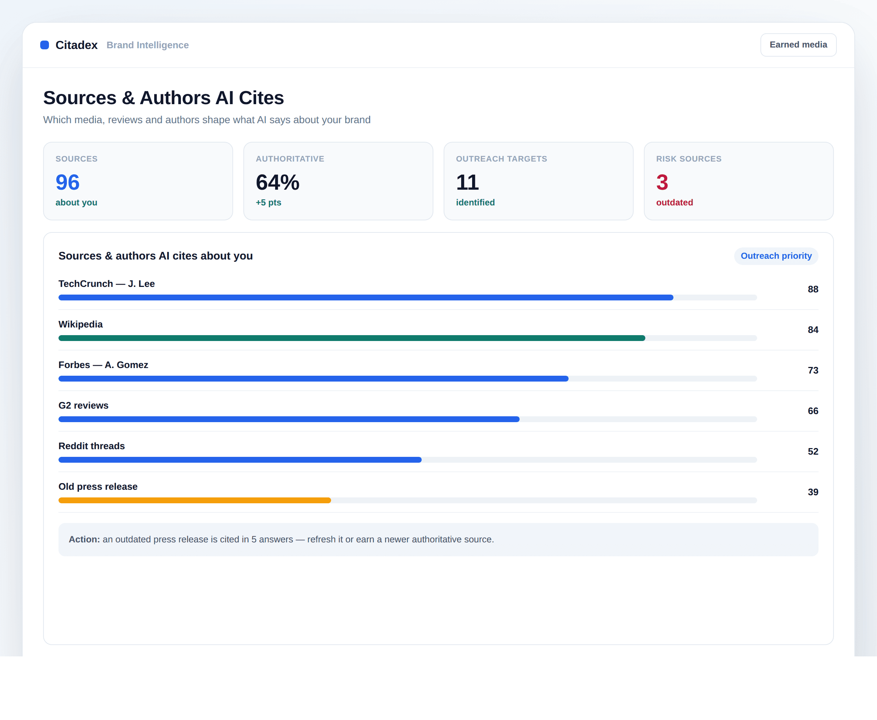877x720 pixels.
Task: Click the Sources & Authors AI Cites heading
Action: click(163, 98)
